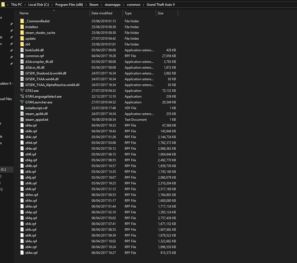Select the d3dcompiler_46.dll file icon

coord(22,61)
